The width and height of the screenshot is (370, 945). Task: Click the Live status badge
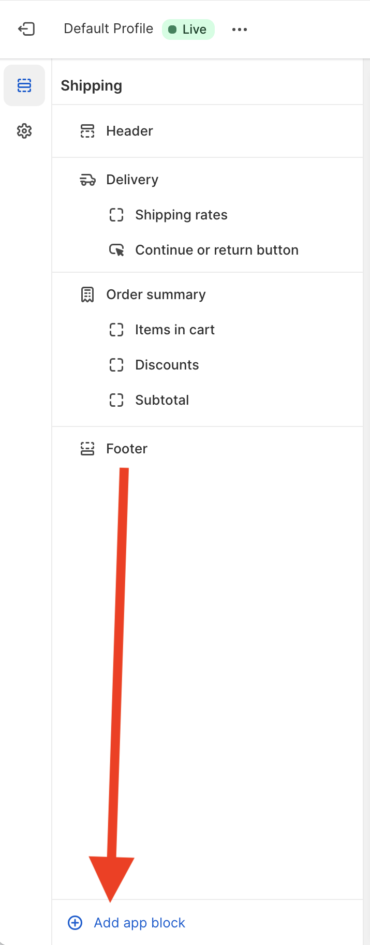[x=188, y=29]
